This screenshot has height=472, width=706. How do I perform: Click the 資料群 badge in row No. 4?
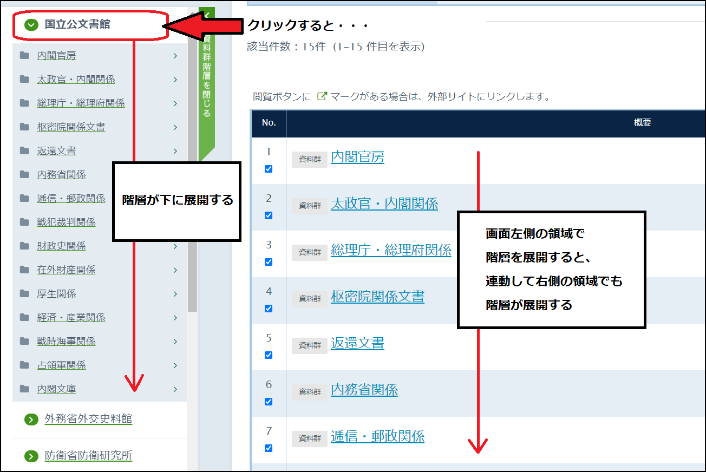pos(310,299)
